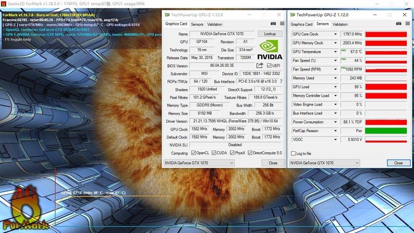Viewport: 414px width, 233px height.
Task: Open the hamburger menu in left GPU-Z window
Action: 282,23
